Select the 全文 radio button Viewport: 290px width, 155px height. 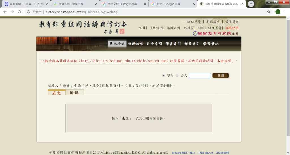[177, 76]
